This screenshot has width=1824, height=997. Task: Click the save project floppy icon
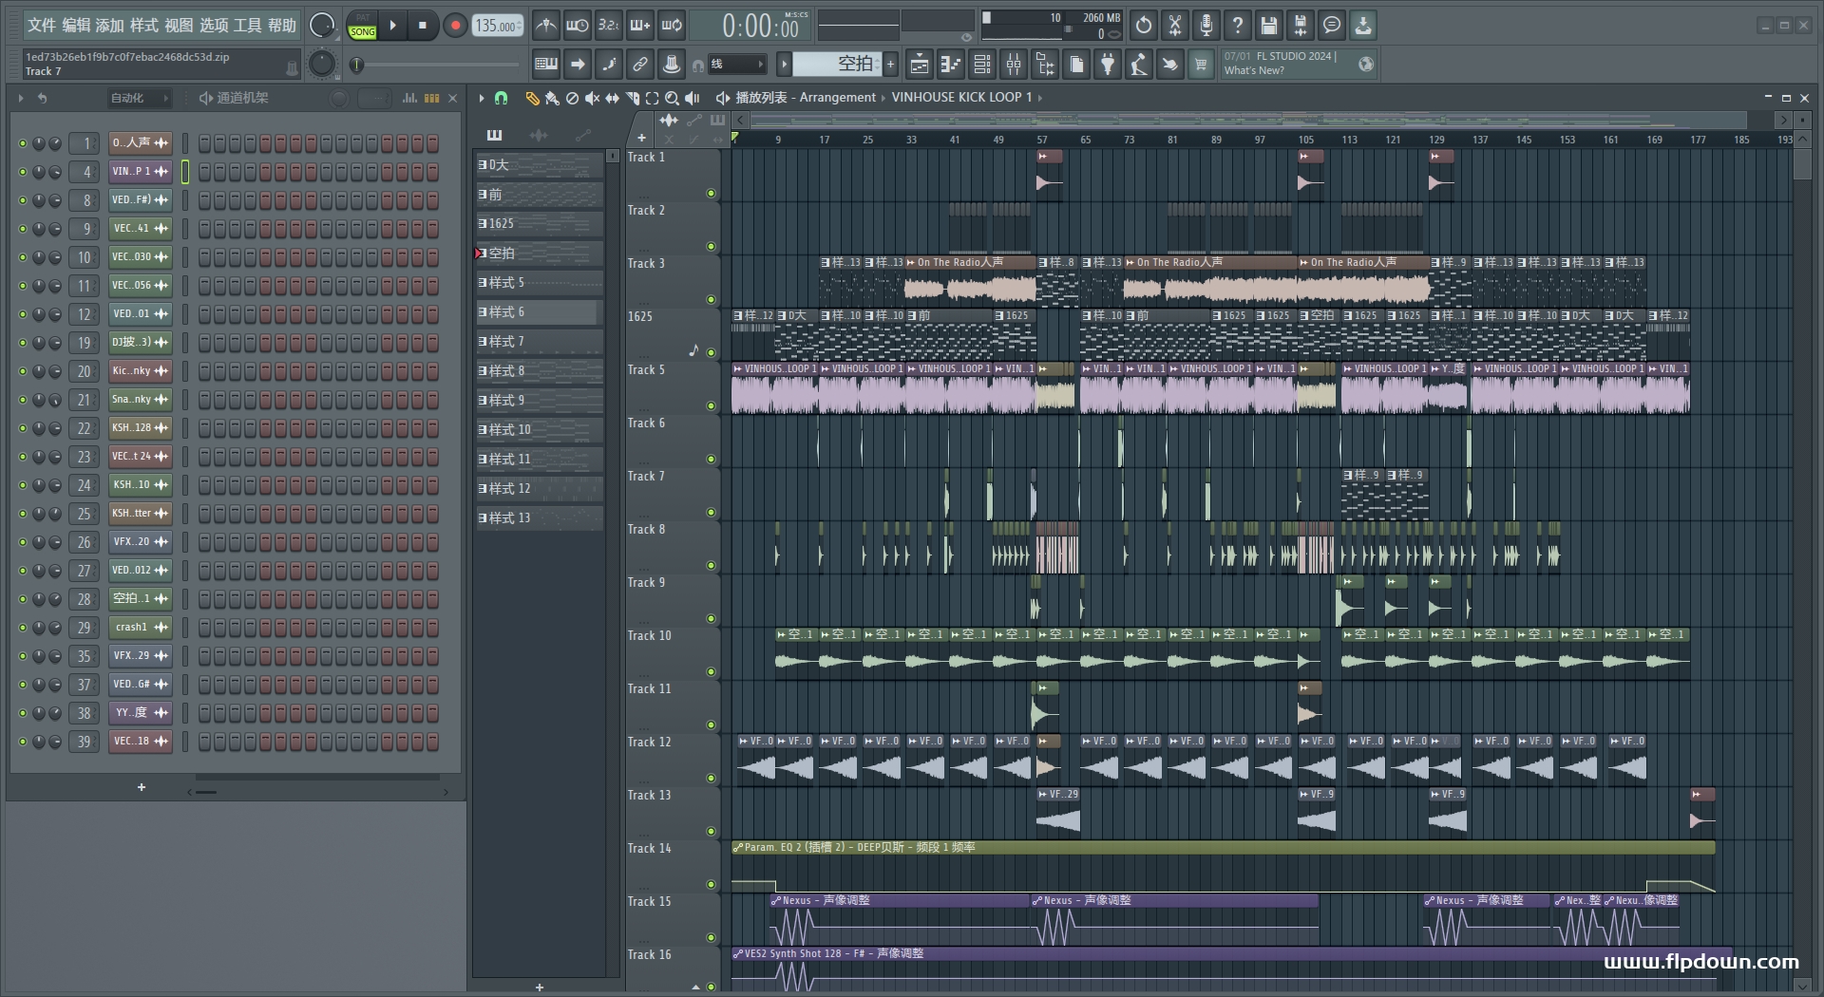click(1268, 26)
